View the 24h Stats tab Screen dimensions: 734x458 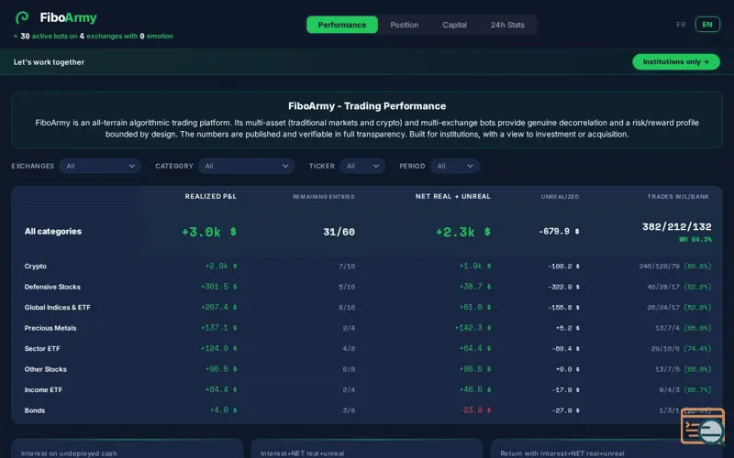(x=507, y=25)
